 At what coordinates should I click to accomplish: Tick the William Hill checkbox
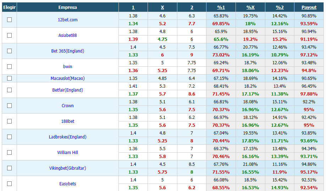pyautogui.click(x=9, y=153)
